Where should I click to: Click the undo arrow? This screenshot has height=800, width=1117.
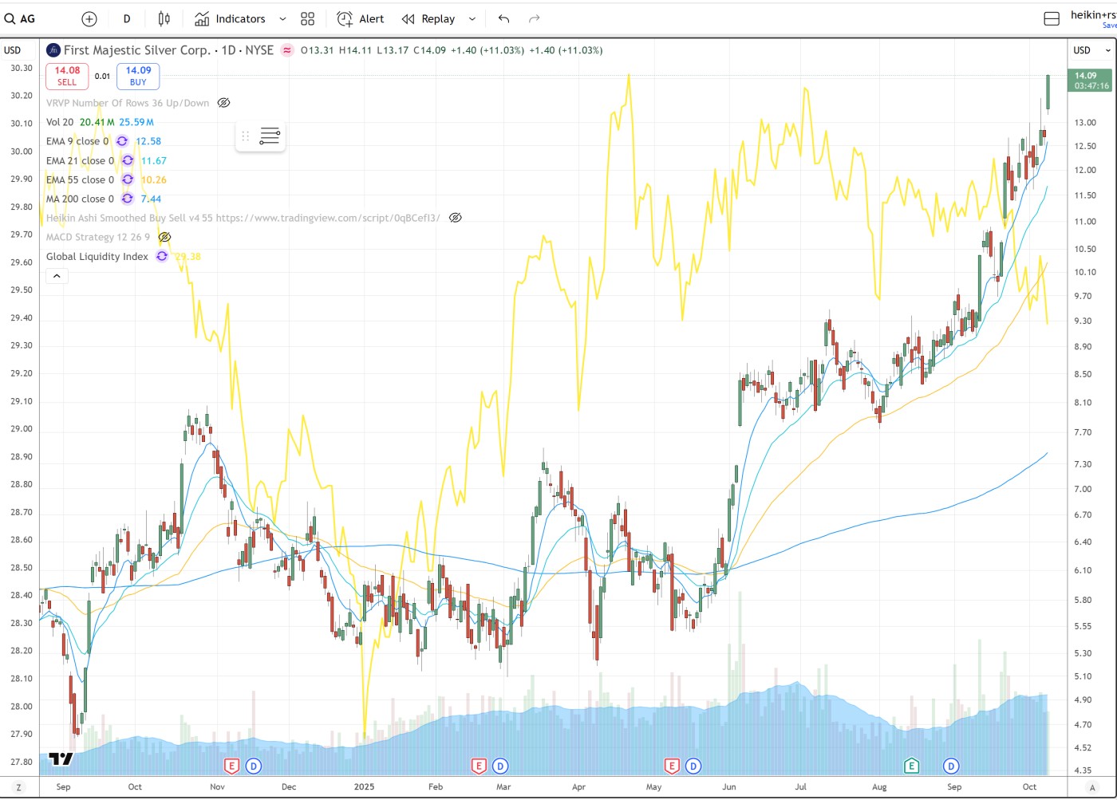[503, 19]
